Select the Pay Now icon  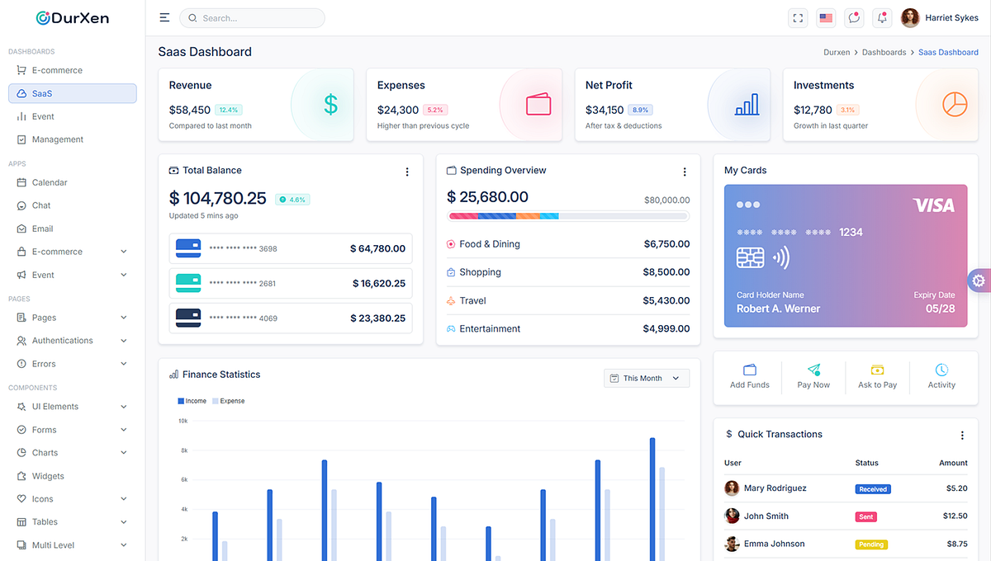click(813, 377)
